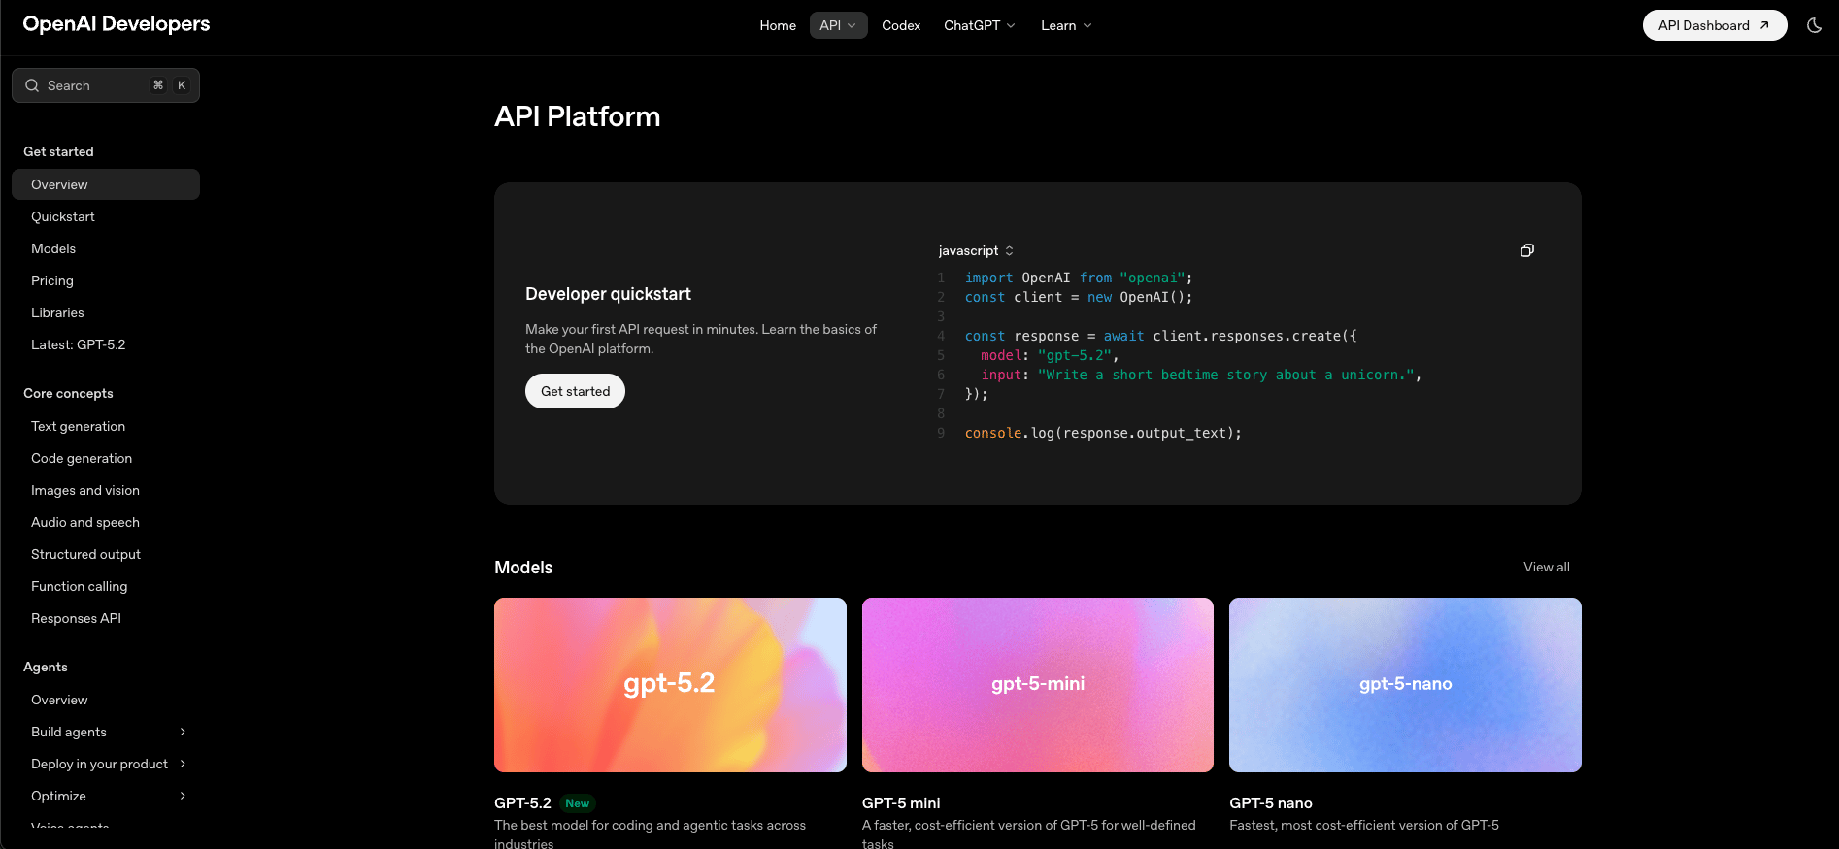Screen dimensions: 1839x849
Task: Click the "Fastest, most cost-efficient version" description
Action: (1364, 825)
